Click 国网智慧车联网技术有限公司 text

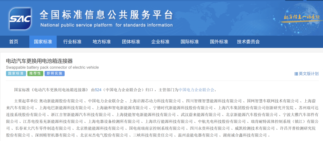pos(272,101)
